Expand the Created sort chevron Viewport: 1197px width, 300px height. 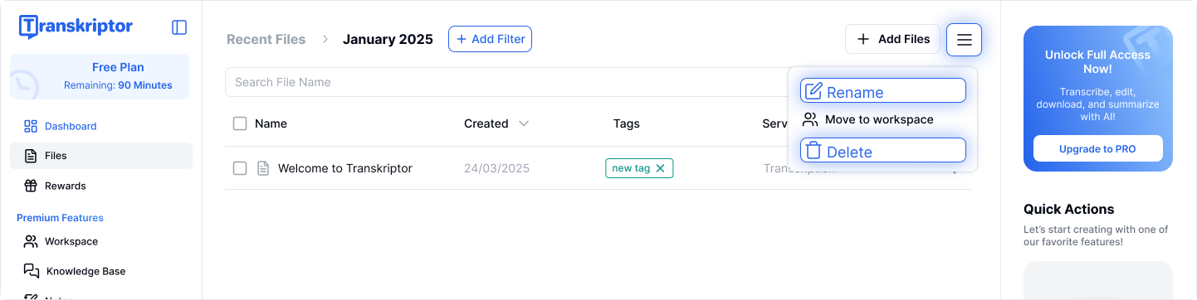524,123
